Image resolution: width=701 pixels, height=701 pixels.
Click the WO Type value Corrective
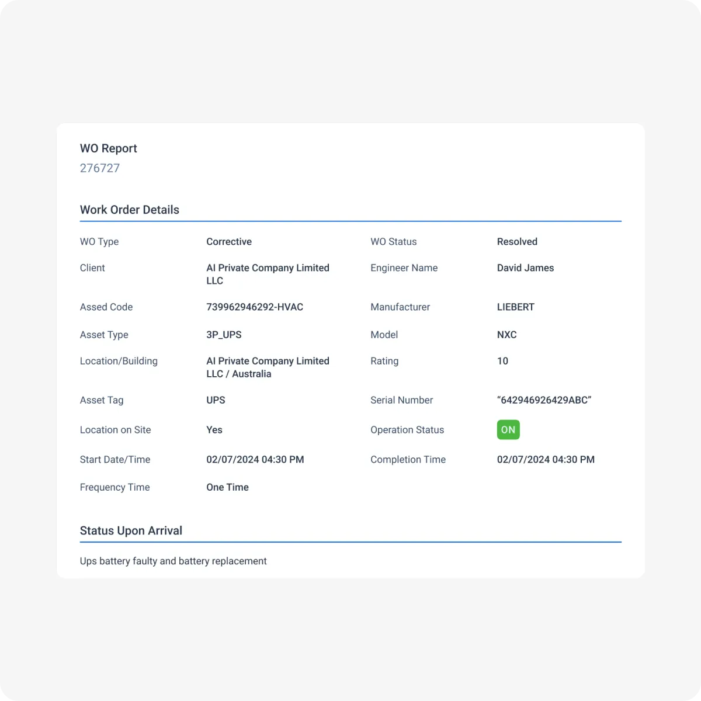(x=228, y=241)
